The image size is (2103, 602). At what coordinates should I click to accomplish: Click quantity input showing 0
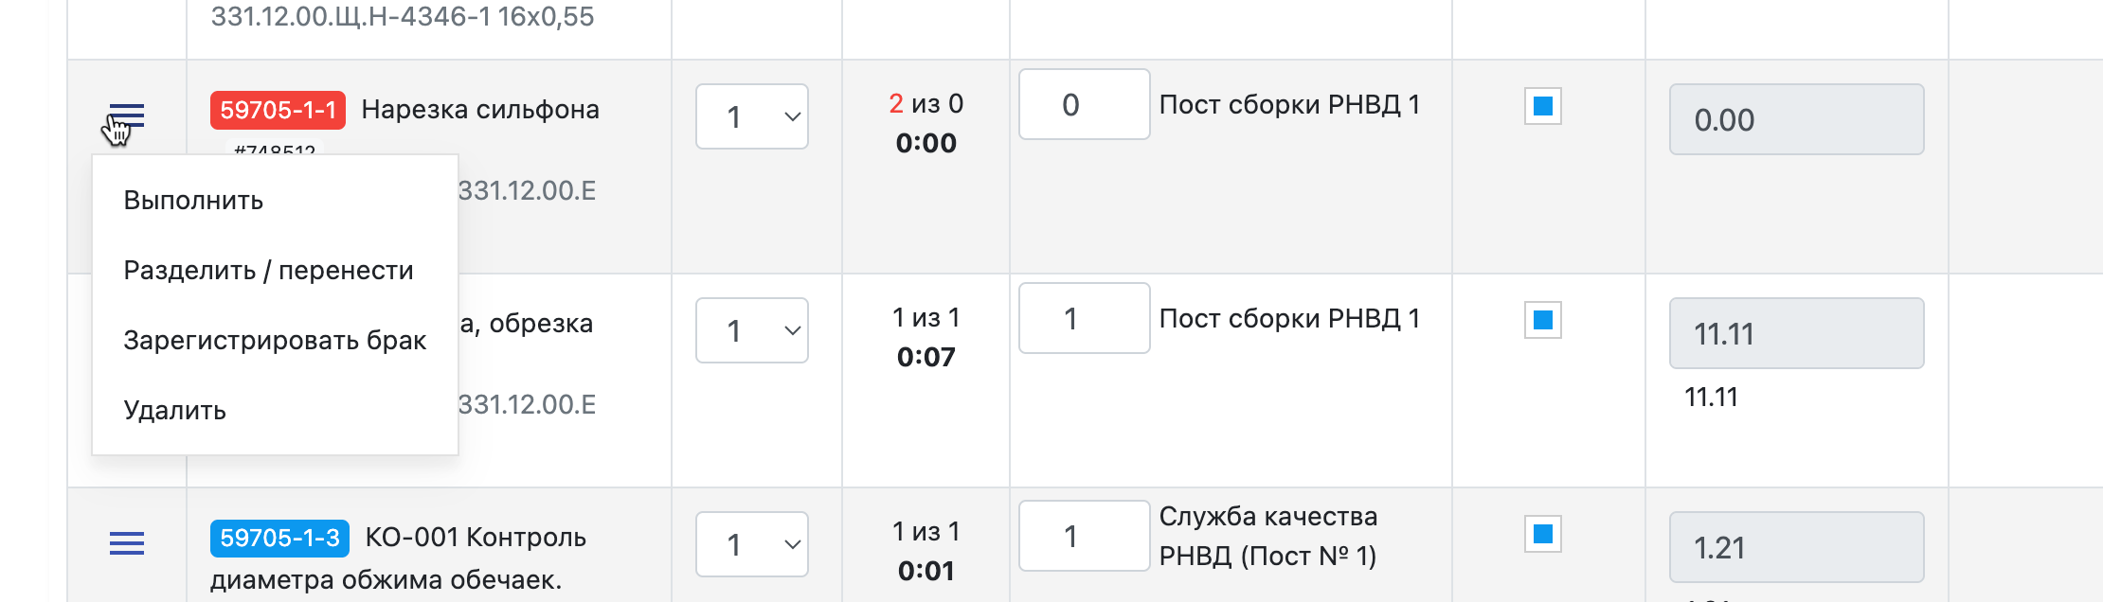point(1084,104)
